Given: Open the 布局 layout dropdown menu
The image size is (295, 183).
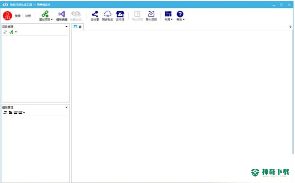Looking at the screenshot, I should point(168,16).
